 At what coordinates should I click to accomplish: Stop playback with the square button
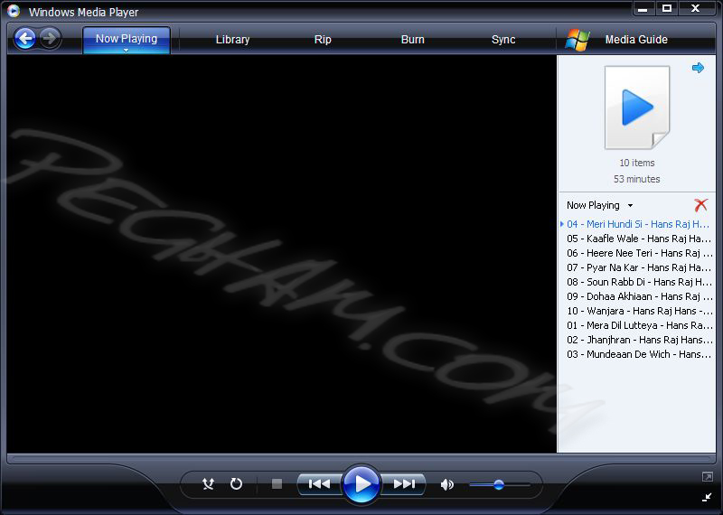pyautogui.click(x=277, y=483)
